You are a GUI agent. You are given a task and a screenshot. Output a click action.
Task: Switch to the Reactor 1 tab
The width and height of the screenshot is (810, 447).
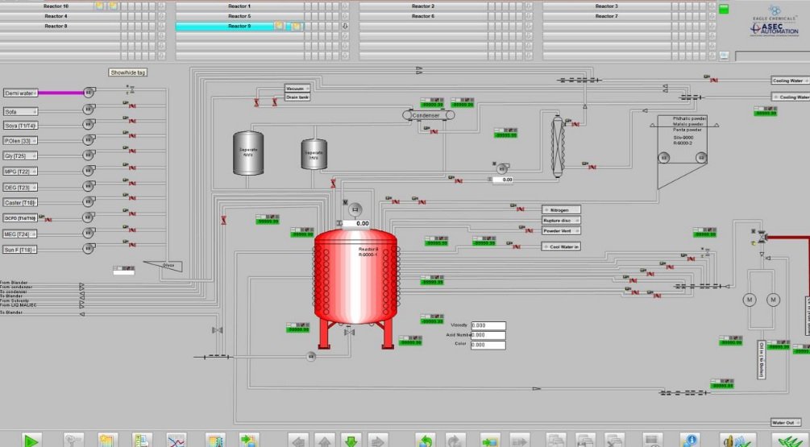click(239, 6)
